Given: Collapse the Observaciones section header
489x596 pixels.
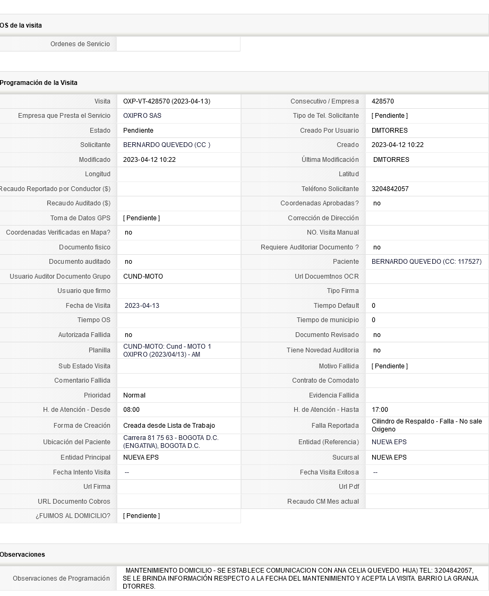Looking at the screenshot, I should coord(22,555).
